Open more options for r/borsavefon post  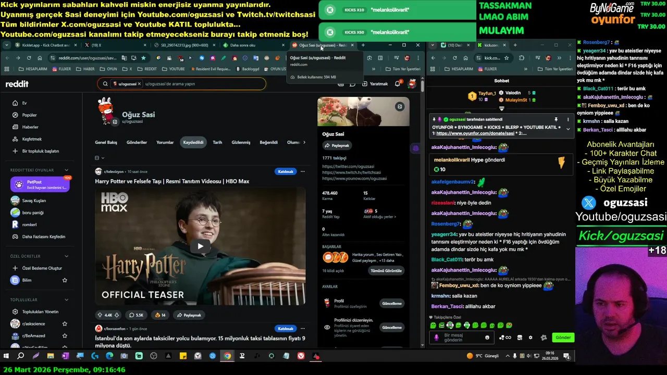(x=302, y=329)
